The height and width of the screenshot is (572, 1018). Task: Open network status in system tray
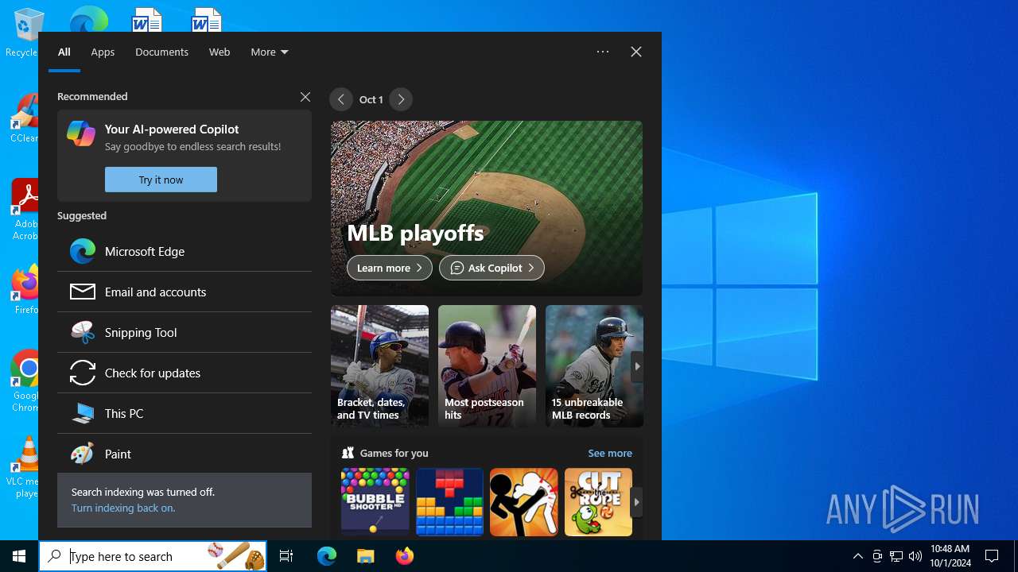896,556
